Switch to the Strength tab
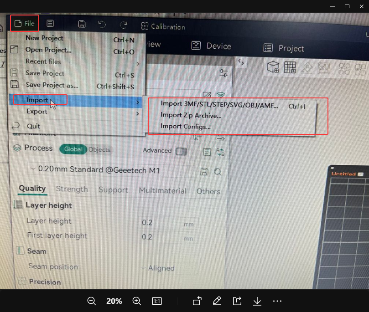The image size is (369, 312). [72, 189]
